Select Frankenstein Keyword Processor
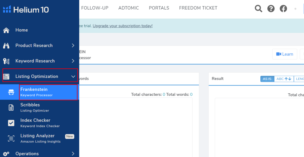The image size is (304, 157). click(40, 92)
